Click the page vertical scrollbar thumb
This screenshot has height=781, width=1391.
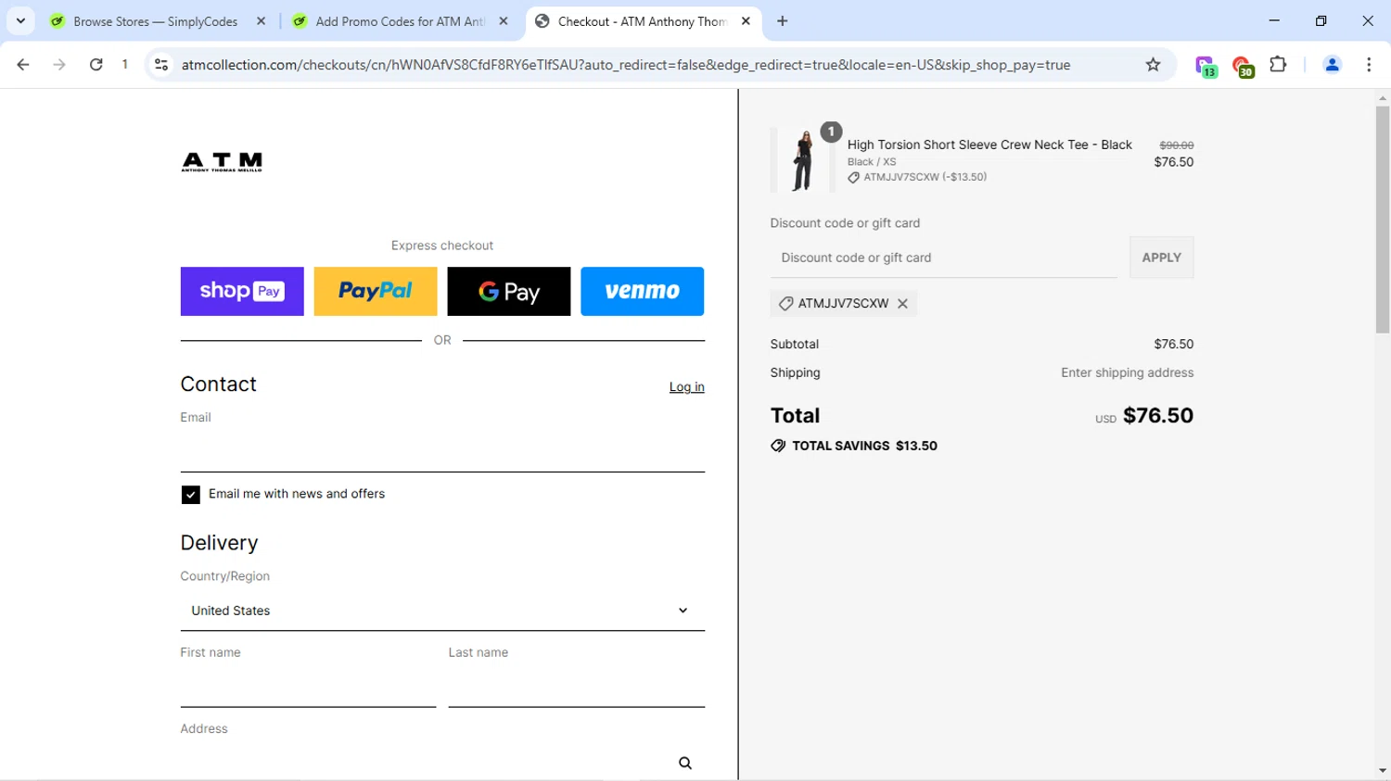[x=1383, y=220]
